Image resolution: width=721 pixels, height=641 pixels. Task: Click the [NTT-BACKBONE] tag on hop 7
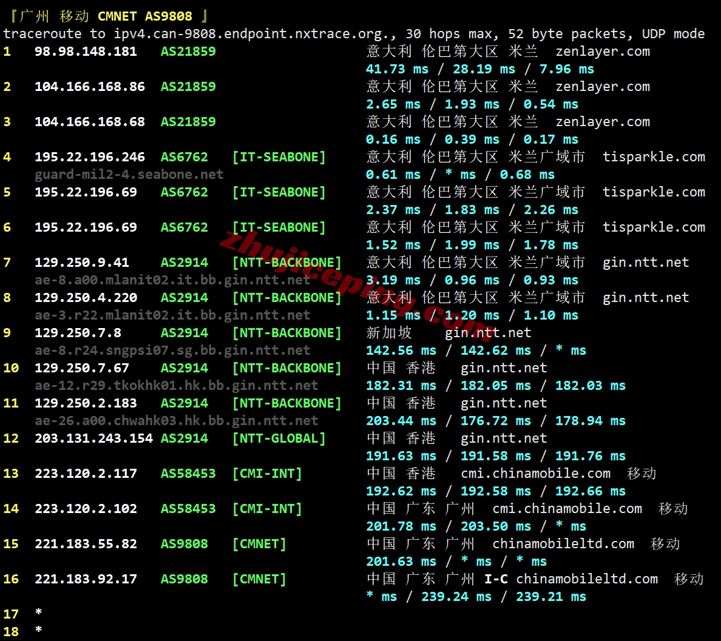[x=287, y=263]
